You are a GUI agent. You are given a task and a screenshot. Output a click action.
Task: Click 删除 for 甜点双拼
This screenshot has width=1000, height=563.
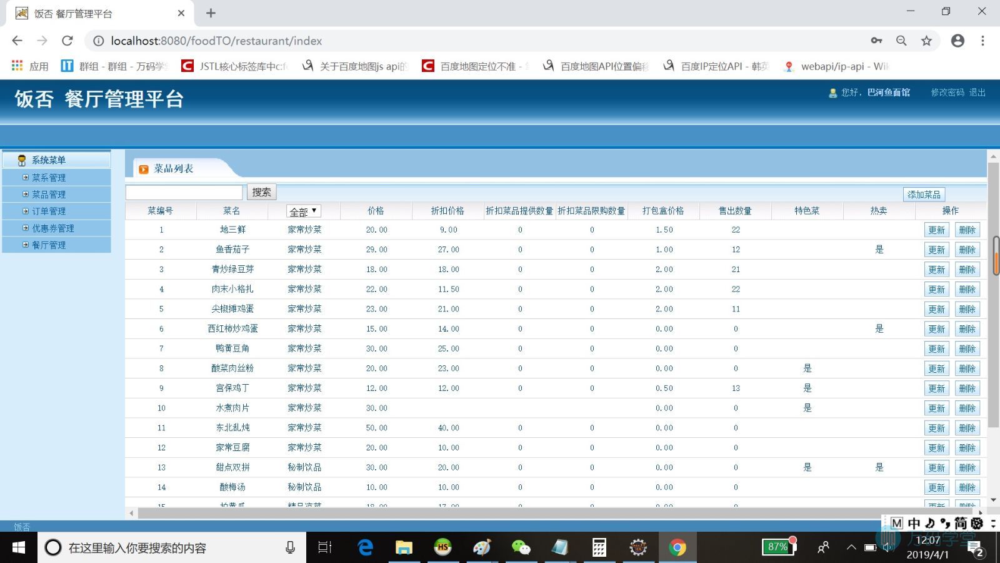[x=967, y=468]
